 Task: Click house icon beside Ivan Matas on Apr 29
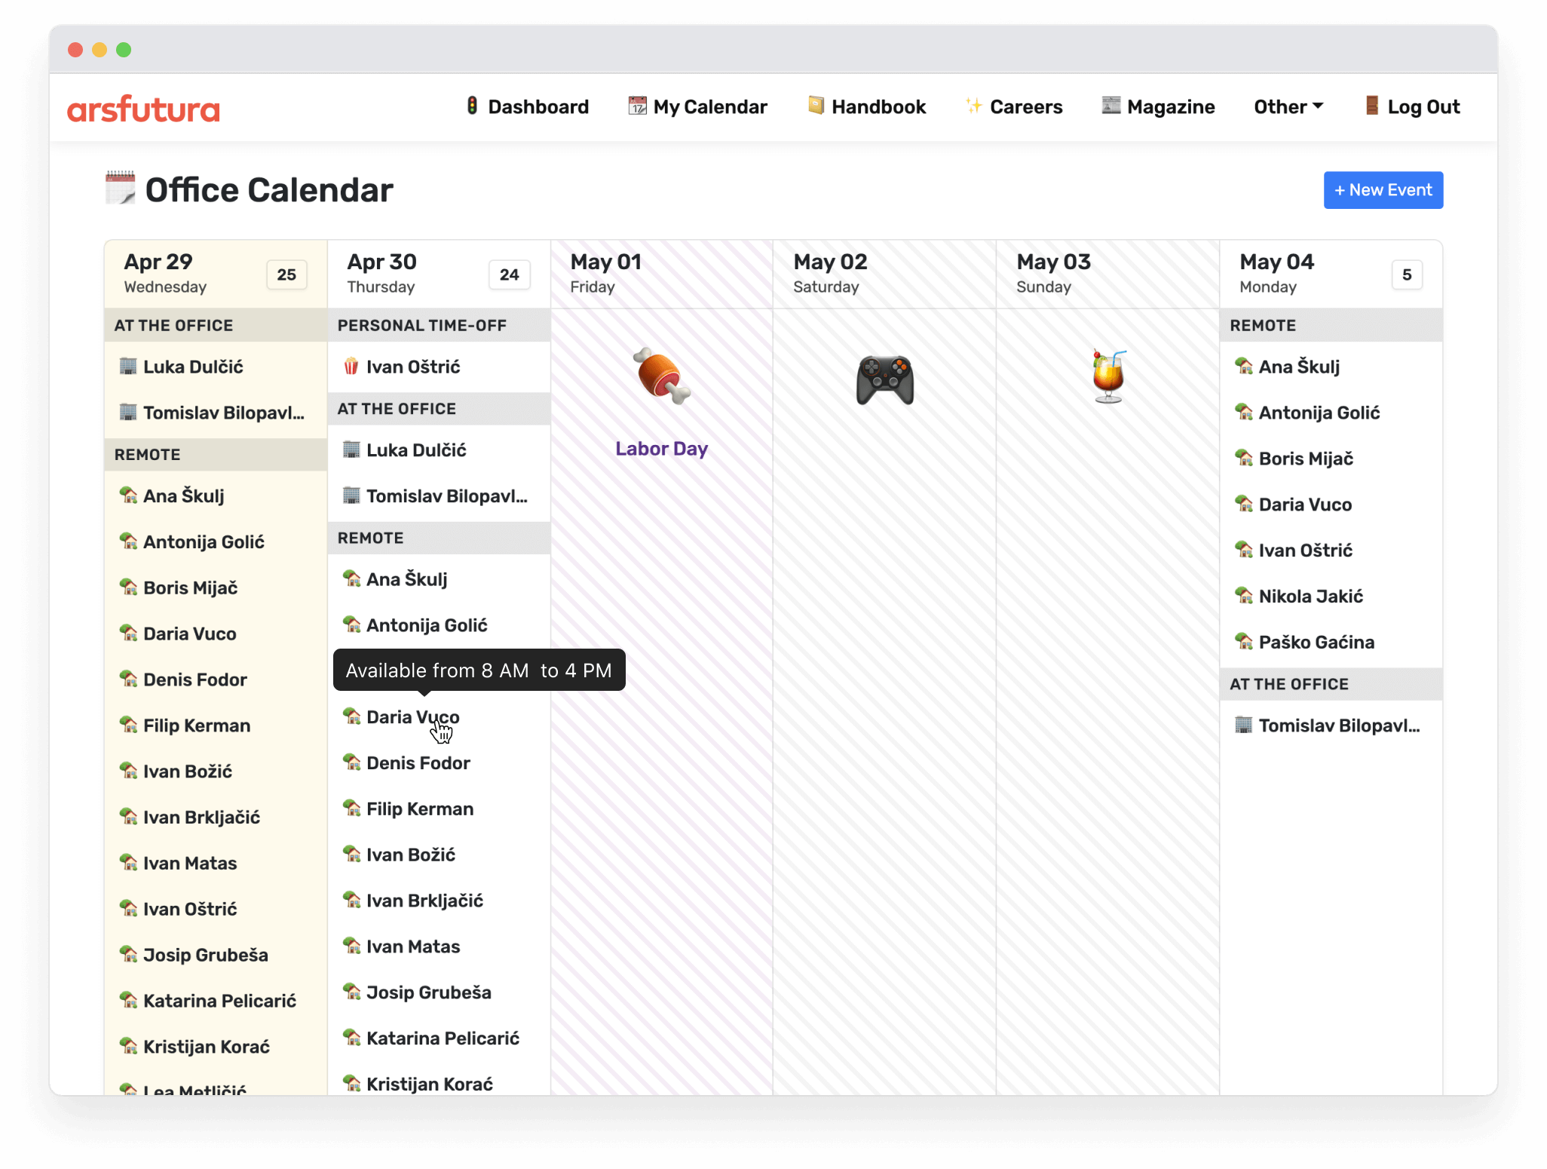(128, 862)
